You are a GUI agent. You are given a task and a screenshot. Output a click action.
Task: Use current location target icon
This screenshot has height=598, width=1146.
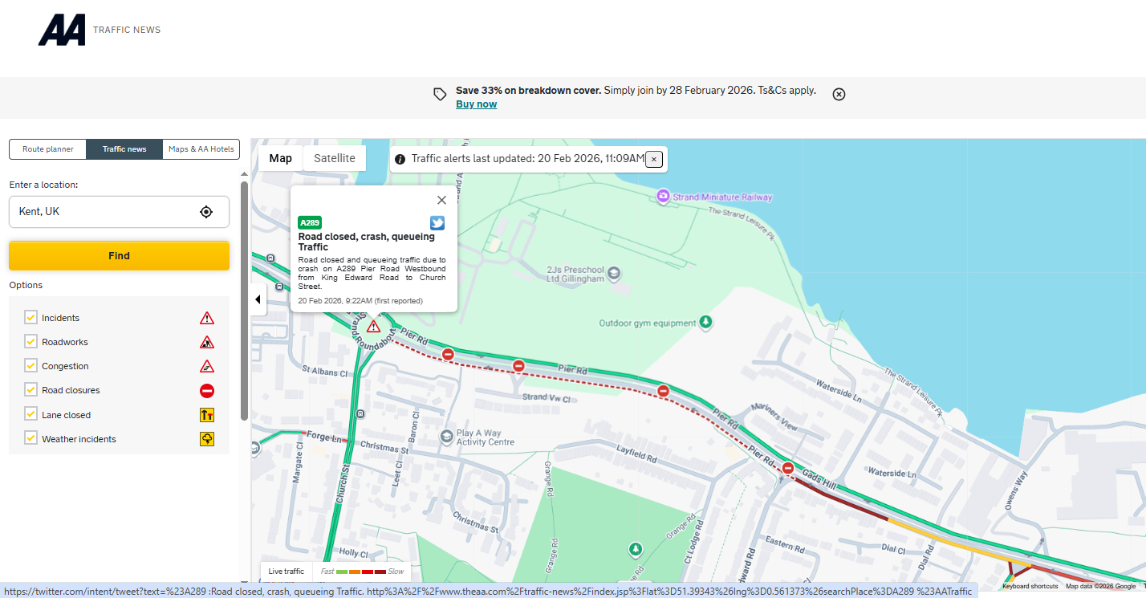click(206, 212)
